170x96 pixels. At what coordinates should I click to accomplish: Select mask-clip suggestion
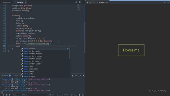pyautogui.click(x=45, y=66)
